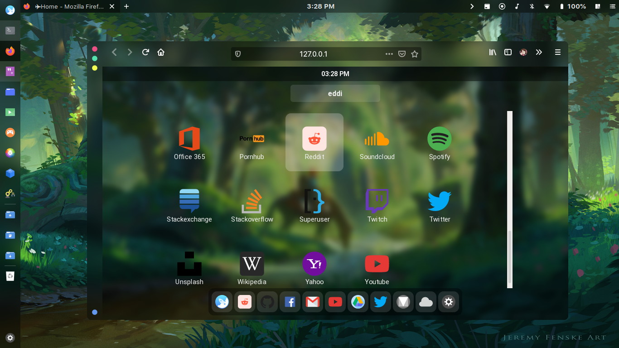Viewport: 619px width, 348px height.
Task: Click the rocket icon in the page dock
Action: 222,302
